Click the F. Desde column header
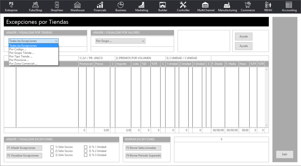Viewport: 301px width, 166px height. [x=218, y=64]
